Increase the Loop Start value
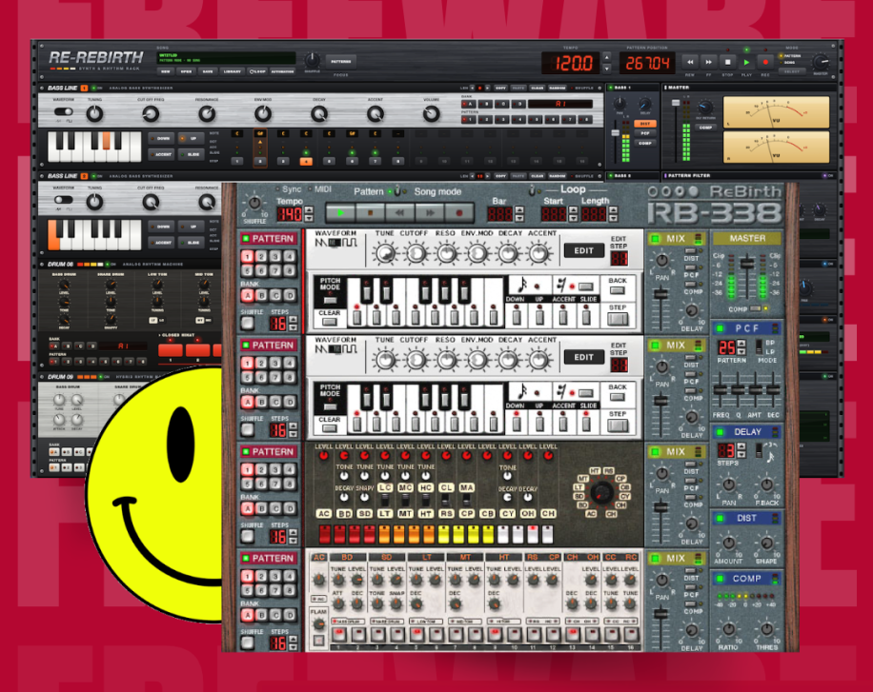The width and height of the screenshot is (873, 692). point(573,209)
